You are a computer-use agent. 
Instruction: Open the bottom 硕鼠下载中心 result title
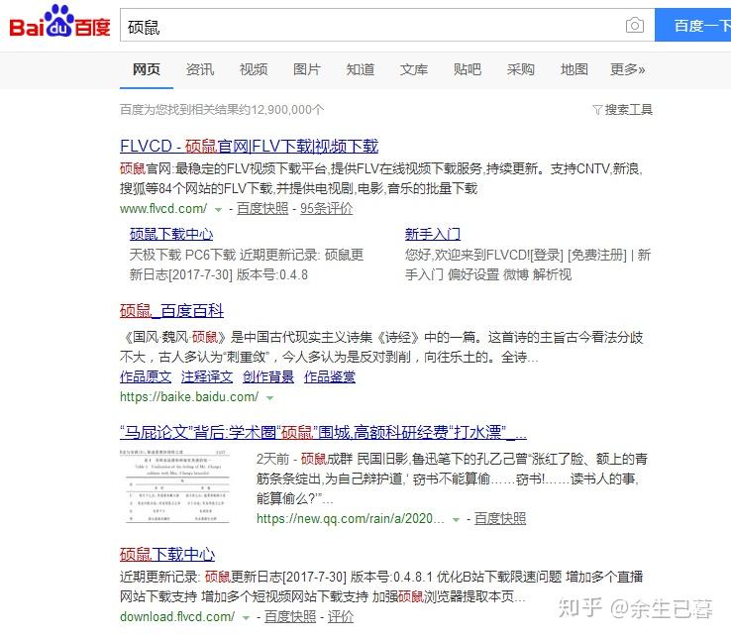pos(167,555)
